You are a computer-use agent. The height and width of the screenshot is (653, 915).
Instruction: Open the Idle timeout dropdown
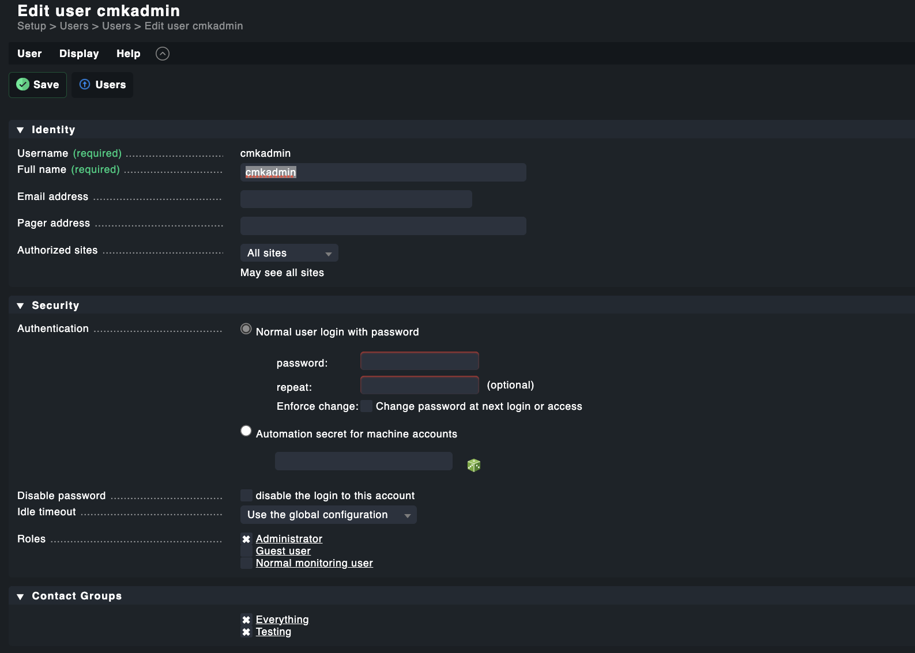pos(328,515)
